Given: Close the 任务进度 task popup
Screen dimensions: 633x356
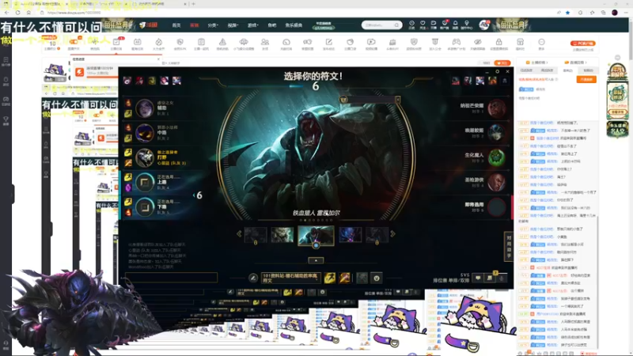Looking at the screenshot, I should point(158,59).
